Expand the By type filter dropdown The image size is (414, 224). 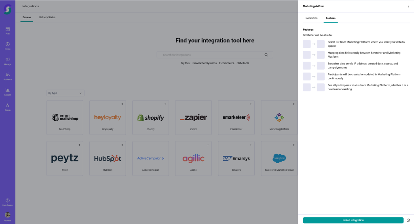pyautogui.click(x=65, y=93)
